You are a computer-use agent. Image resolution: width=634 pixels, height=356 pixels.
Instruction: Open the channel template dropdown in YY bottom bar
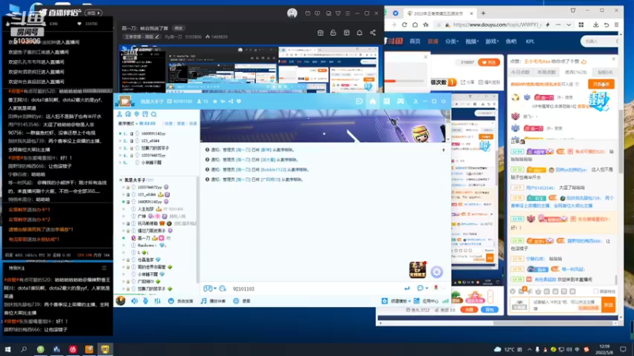point(396,301)
